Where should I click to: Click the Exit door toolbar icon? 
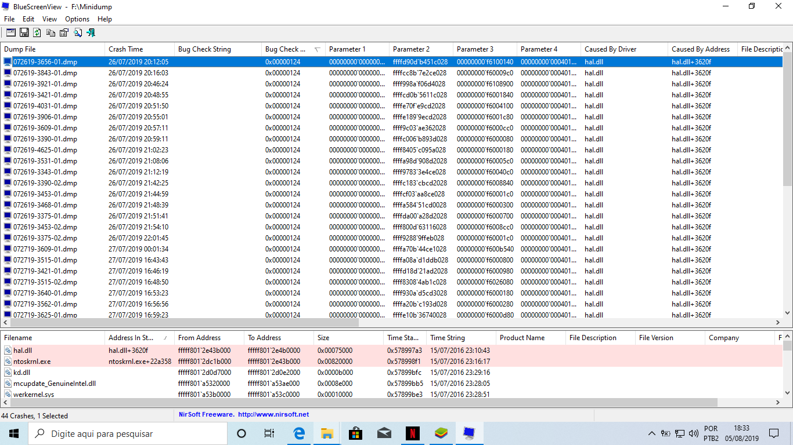91,32
